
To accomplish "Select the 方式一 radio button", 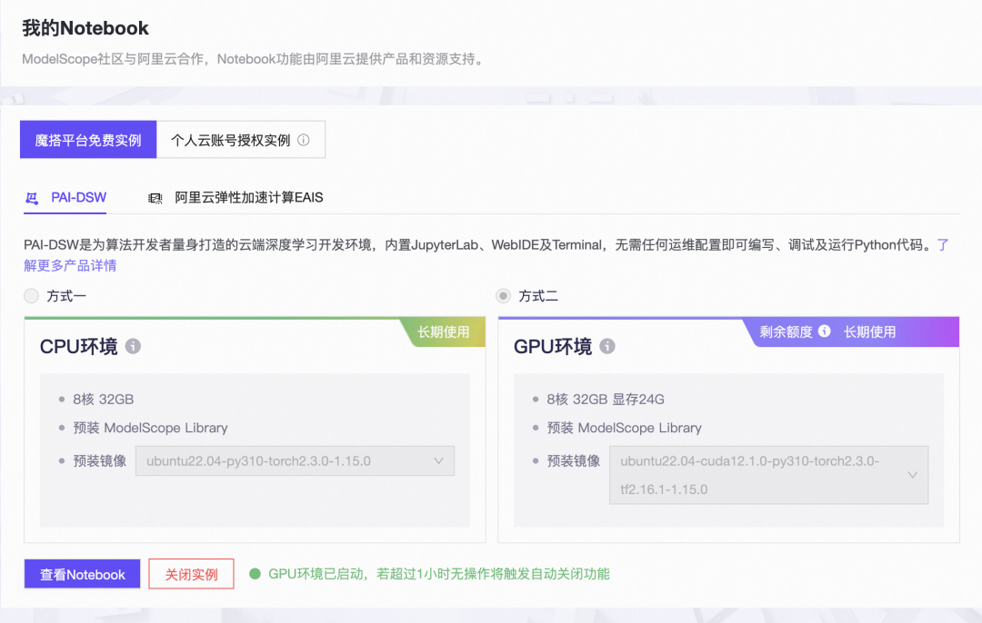I will pyautogui.click(x=31, y=296).
